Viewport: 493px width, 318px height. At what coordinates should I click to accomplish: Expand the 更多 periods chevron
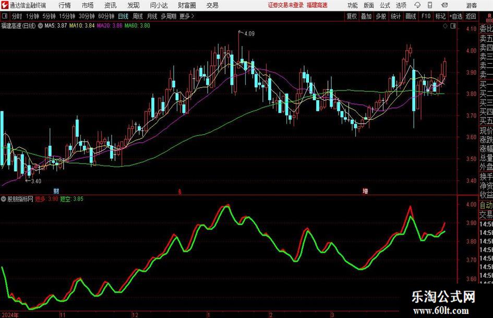193,16
